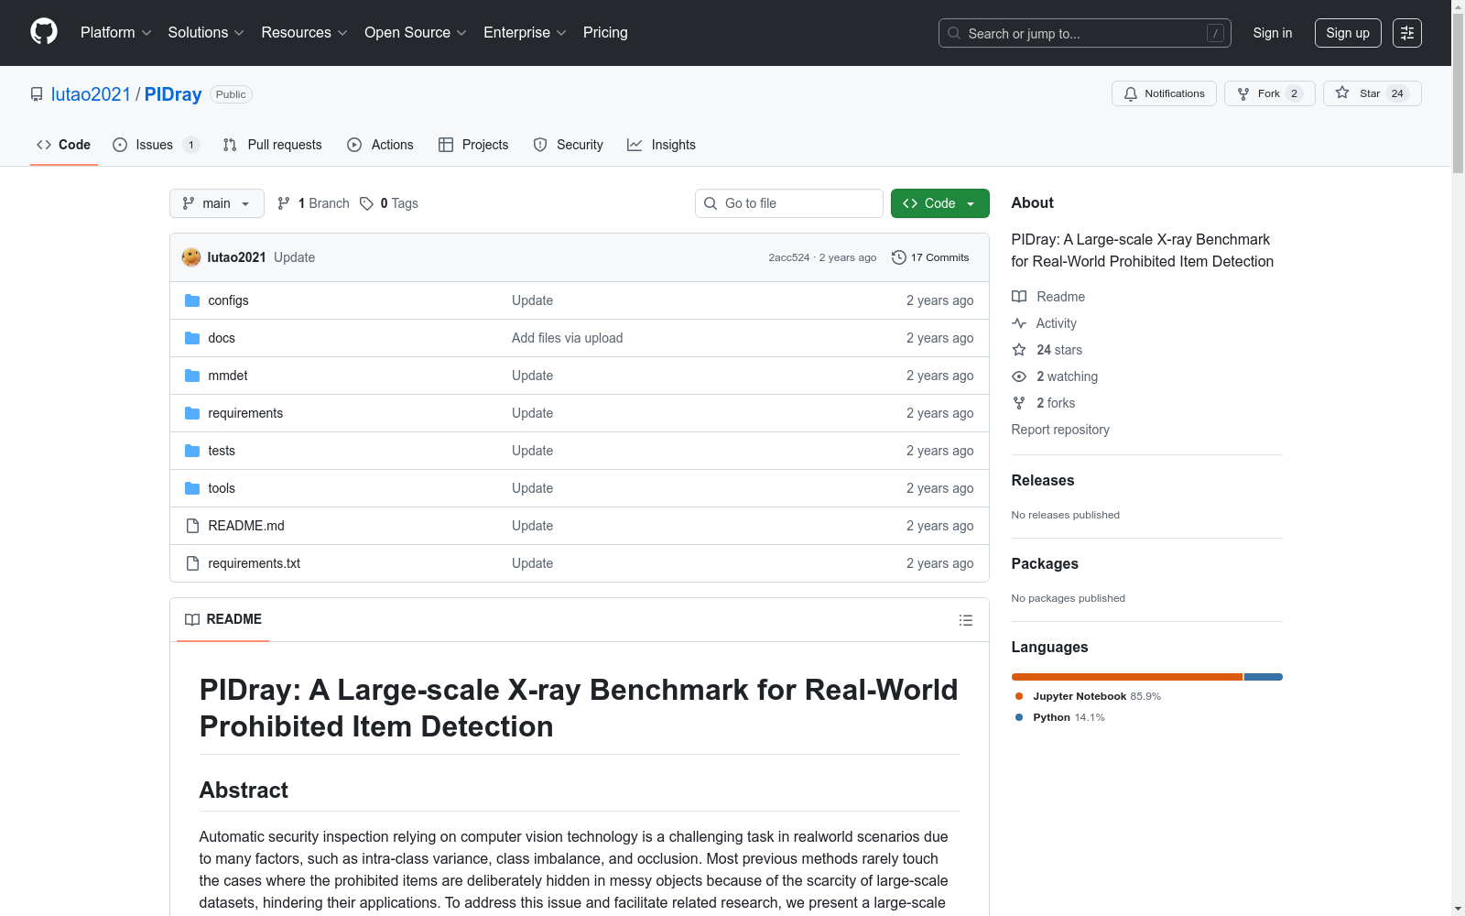1465x916 pixels.
Task: Expand the Open Source menu
Action: 416,33
